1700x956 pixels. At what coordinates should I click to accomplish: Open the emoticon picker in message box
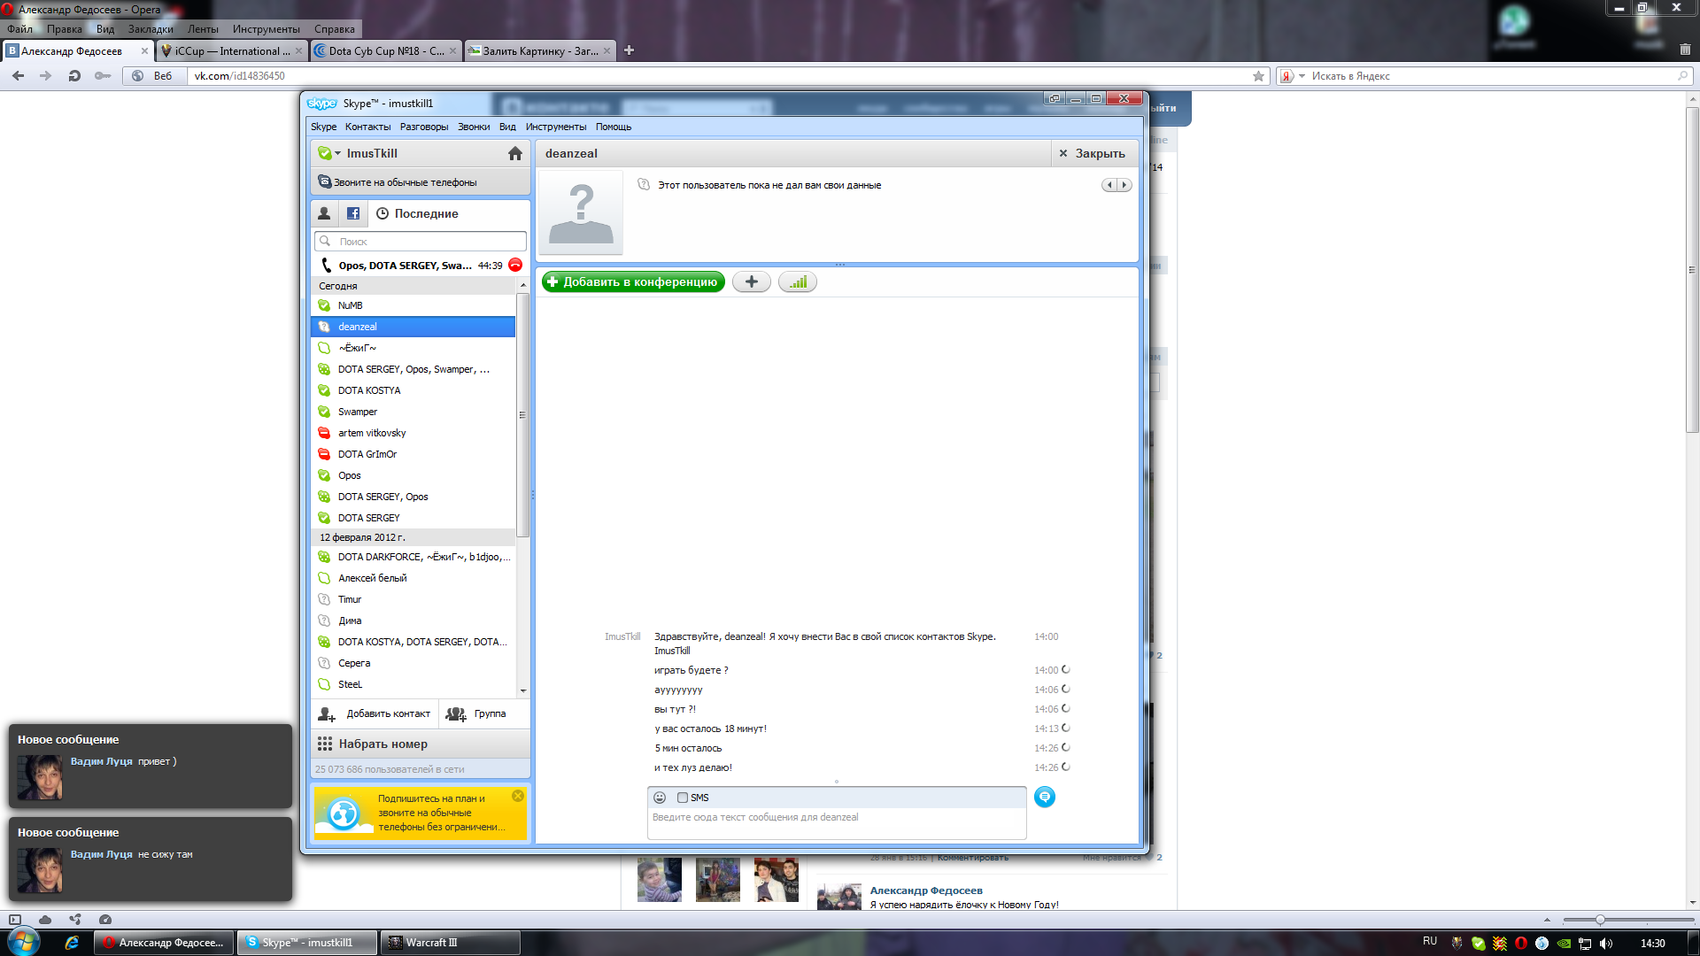(x=660, y=798)
